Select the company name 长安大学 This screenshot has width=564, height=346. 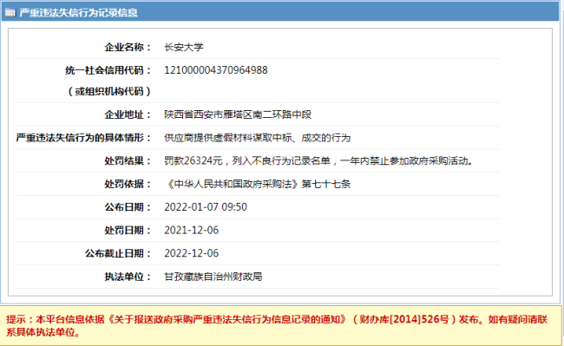[x=184, y=47]
